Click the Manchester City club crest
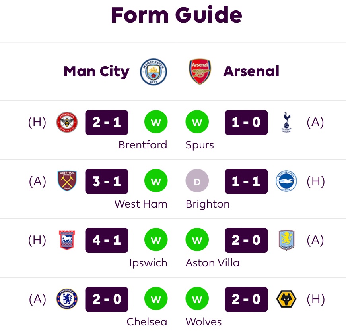 point(154,72)
